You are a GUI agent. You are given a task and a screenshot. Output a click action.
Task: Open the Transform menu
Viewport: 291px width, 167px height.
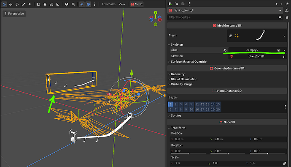(108, 4)
